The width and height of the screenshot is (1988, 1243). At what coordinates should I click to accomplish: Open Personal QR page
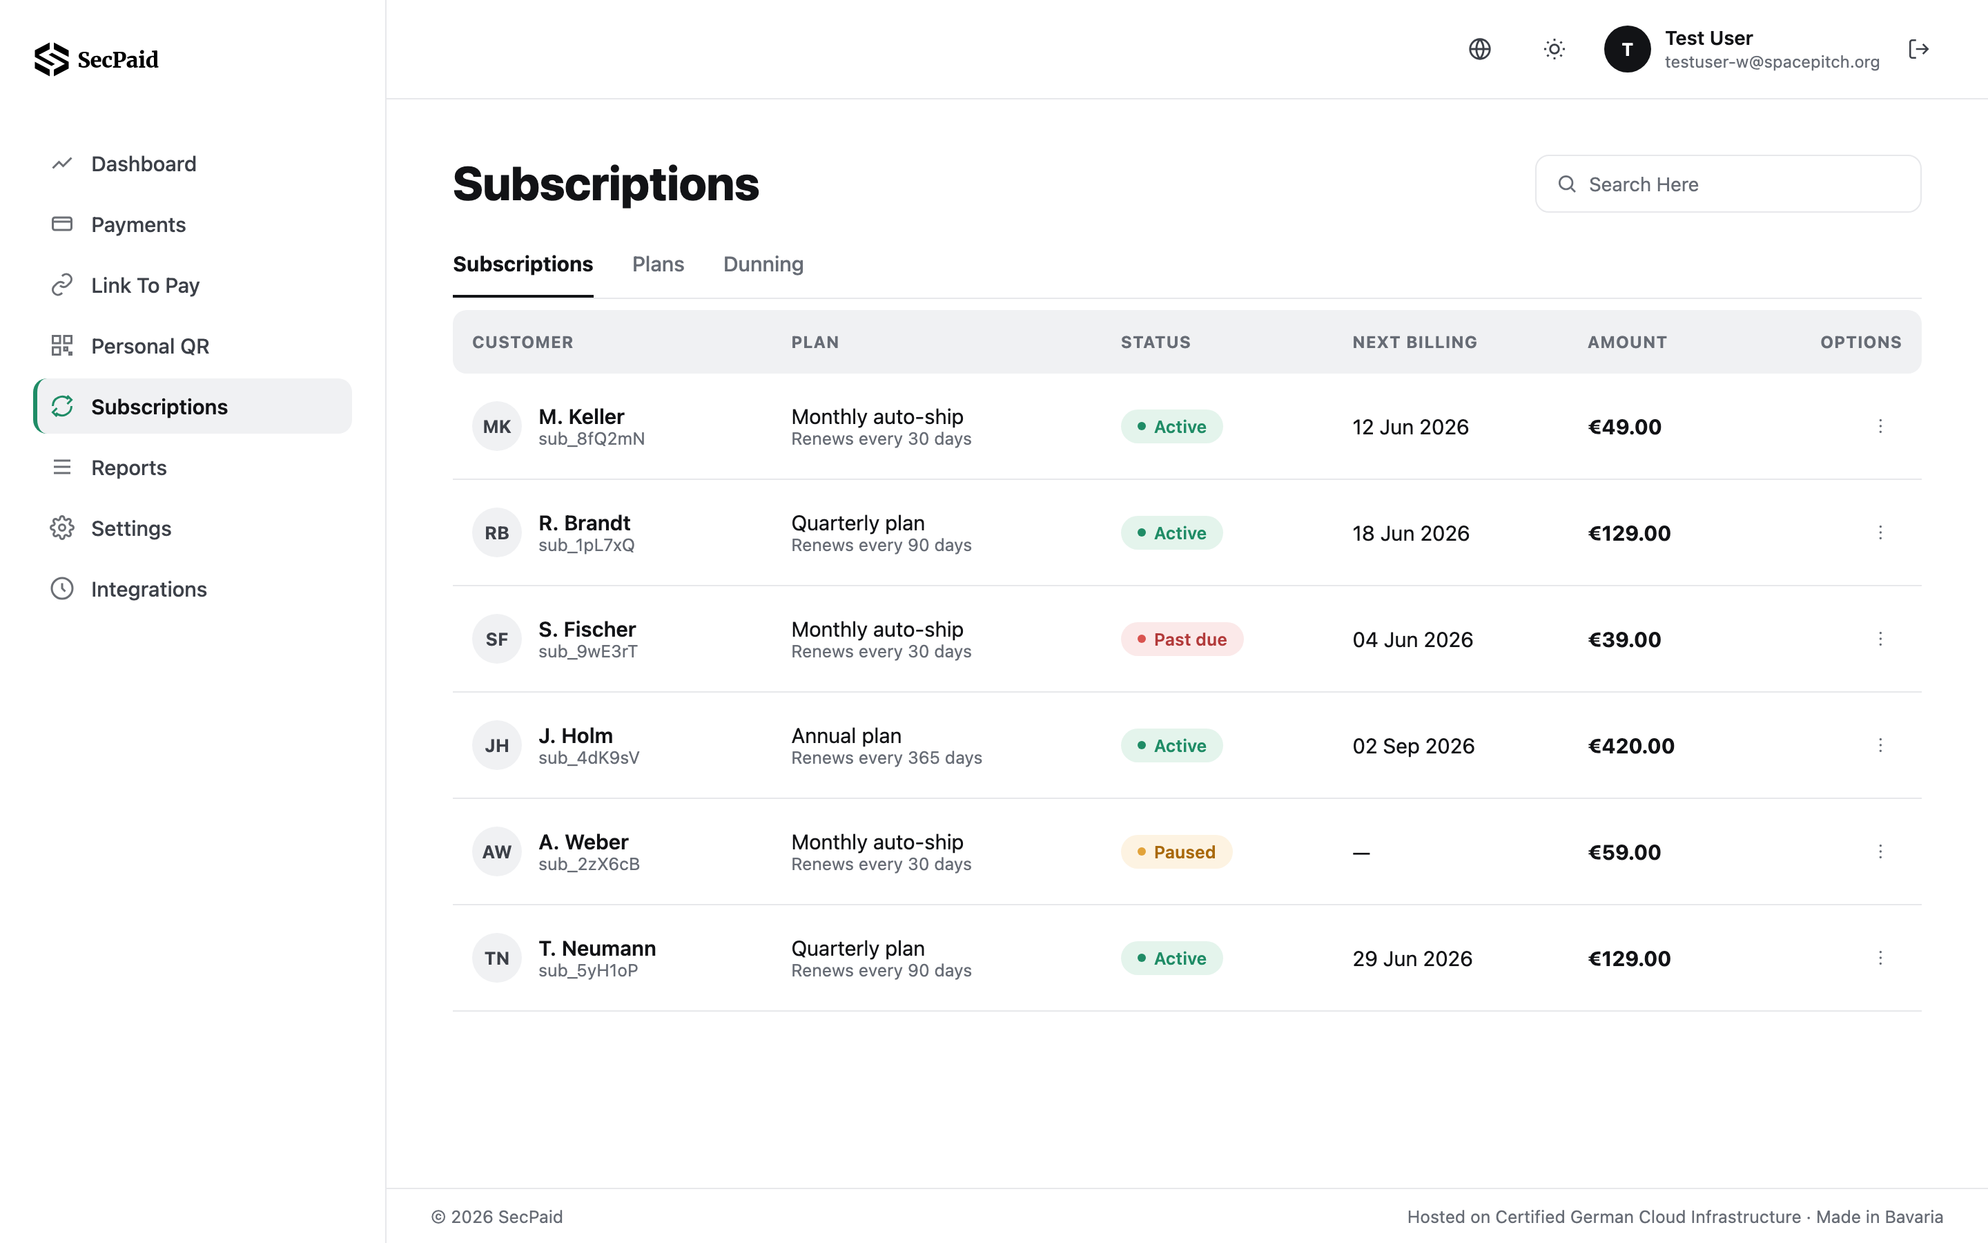point(192,346)
